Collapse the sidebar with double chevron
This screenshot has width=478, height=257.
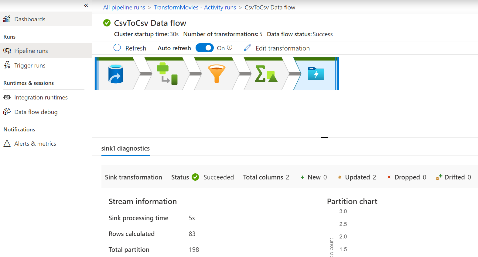pyautogui.click(x=86, y=5)
